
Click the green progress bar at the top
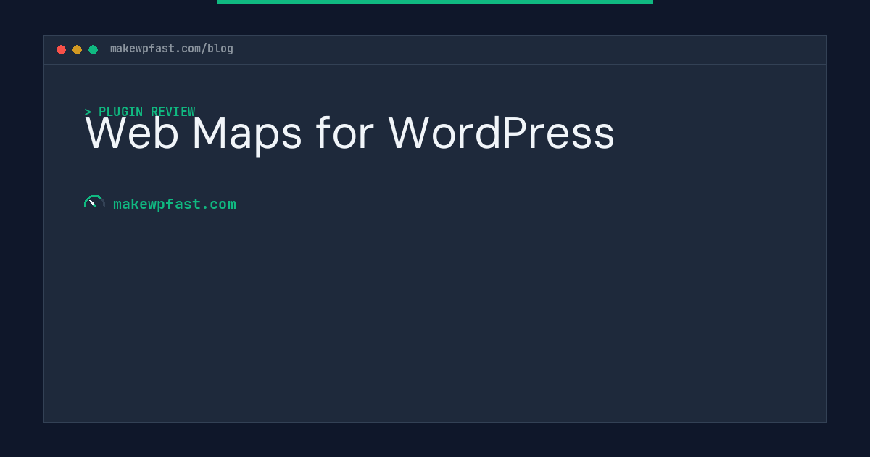click(x=435, y=2)
